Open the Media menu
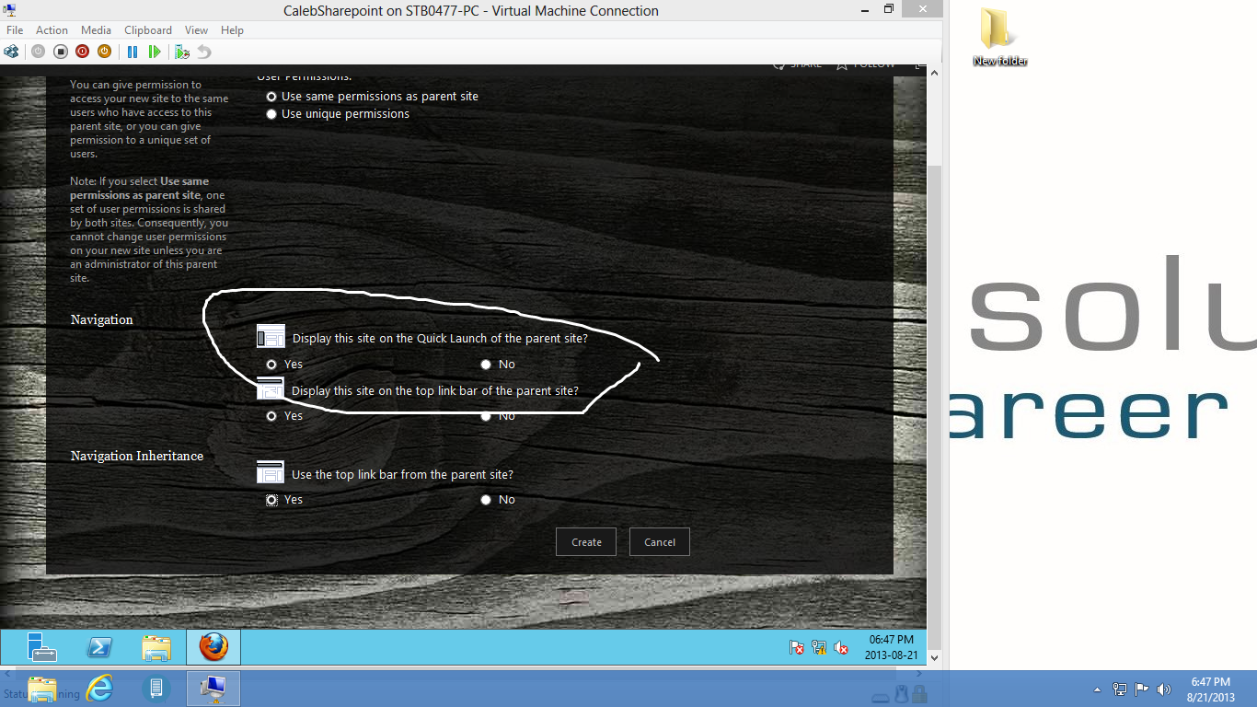This screenshot has width=1257, height=707. [96, 30]
